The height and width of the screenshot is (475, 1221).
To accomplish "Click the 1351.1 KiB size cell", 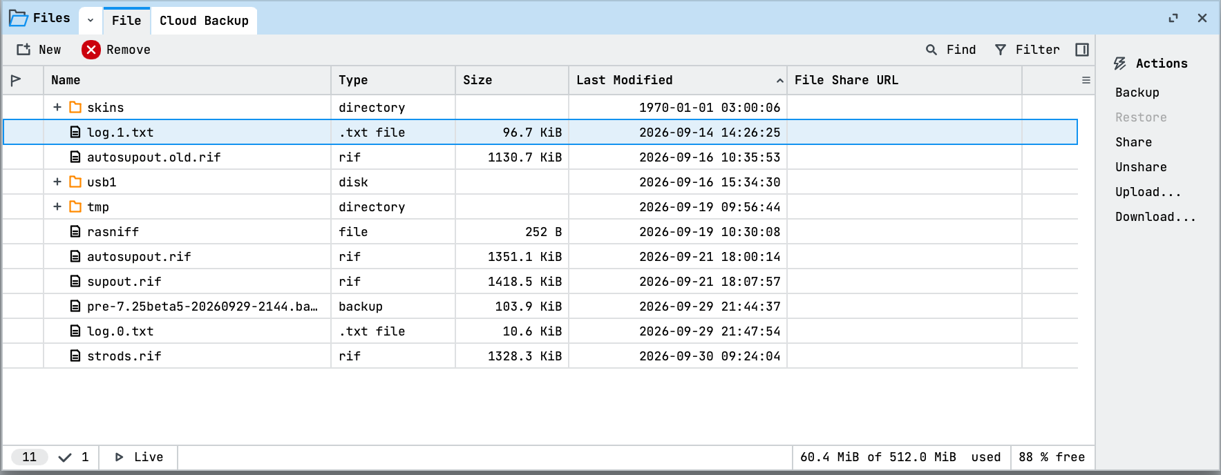I will point(512,256).
